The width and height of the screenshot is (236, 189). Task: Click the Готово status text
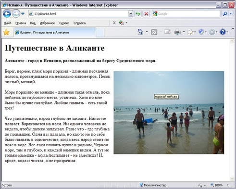7,185
